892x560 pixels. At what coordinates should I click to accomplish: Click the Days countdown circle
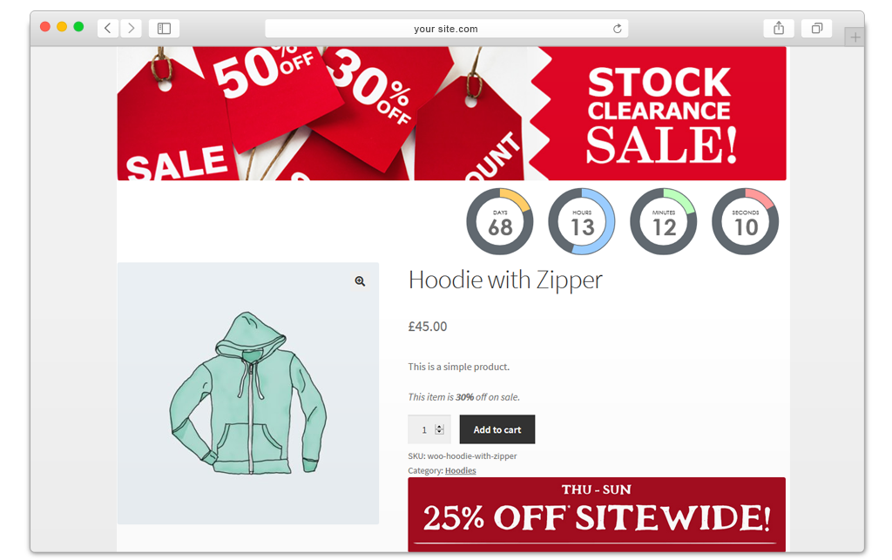pyautogui.click(x=500, y=222)
